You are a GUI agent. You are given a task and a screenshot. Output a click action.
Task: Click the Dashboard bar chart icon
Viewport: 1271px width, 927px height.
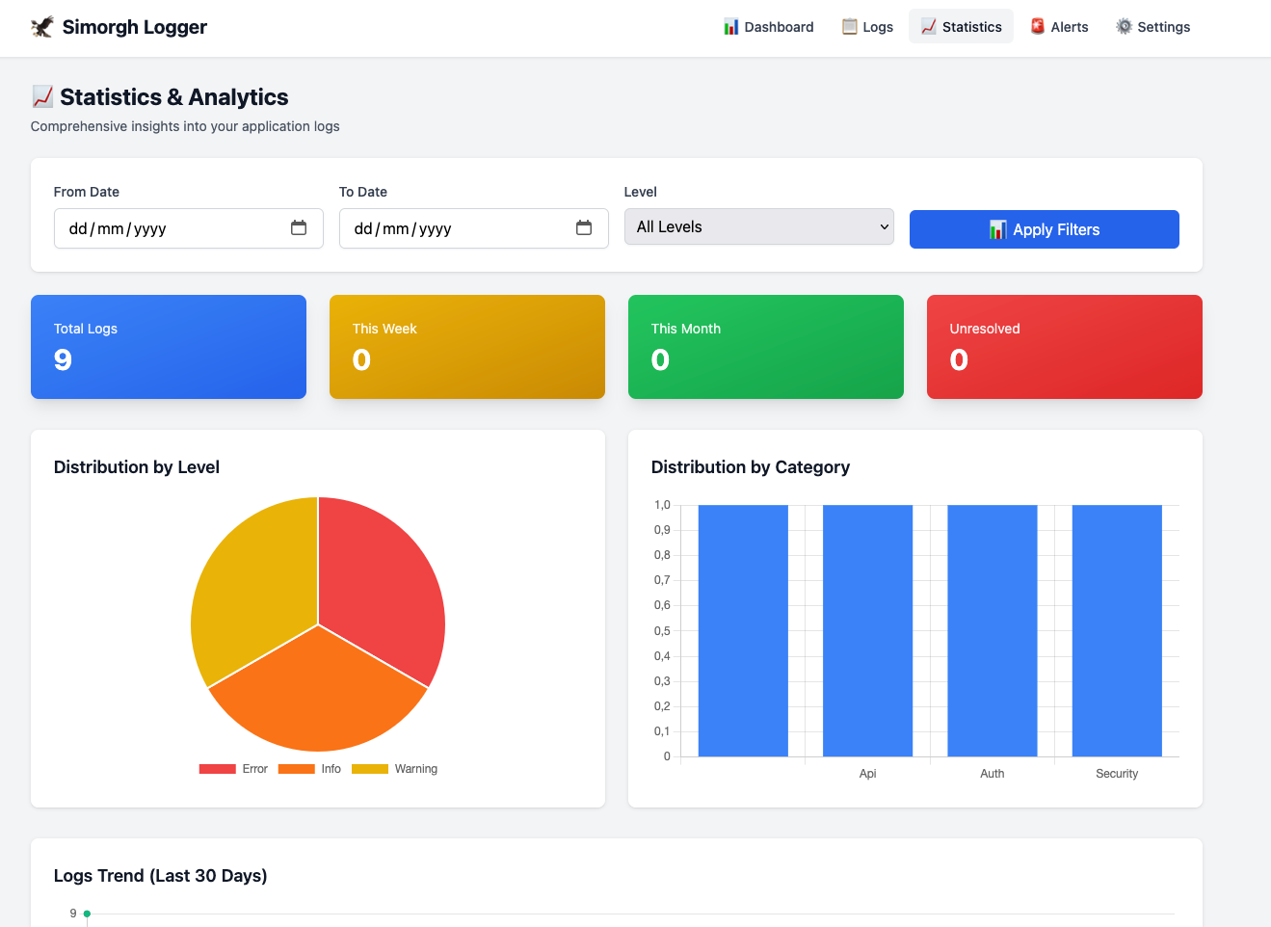731,27
